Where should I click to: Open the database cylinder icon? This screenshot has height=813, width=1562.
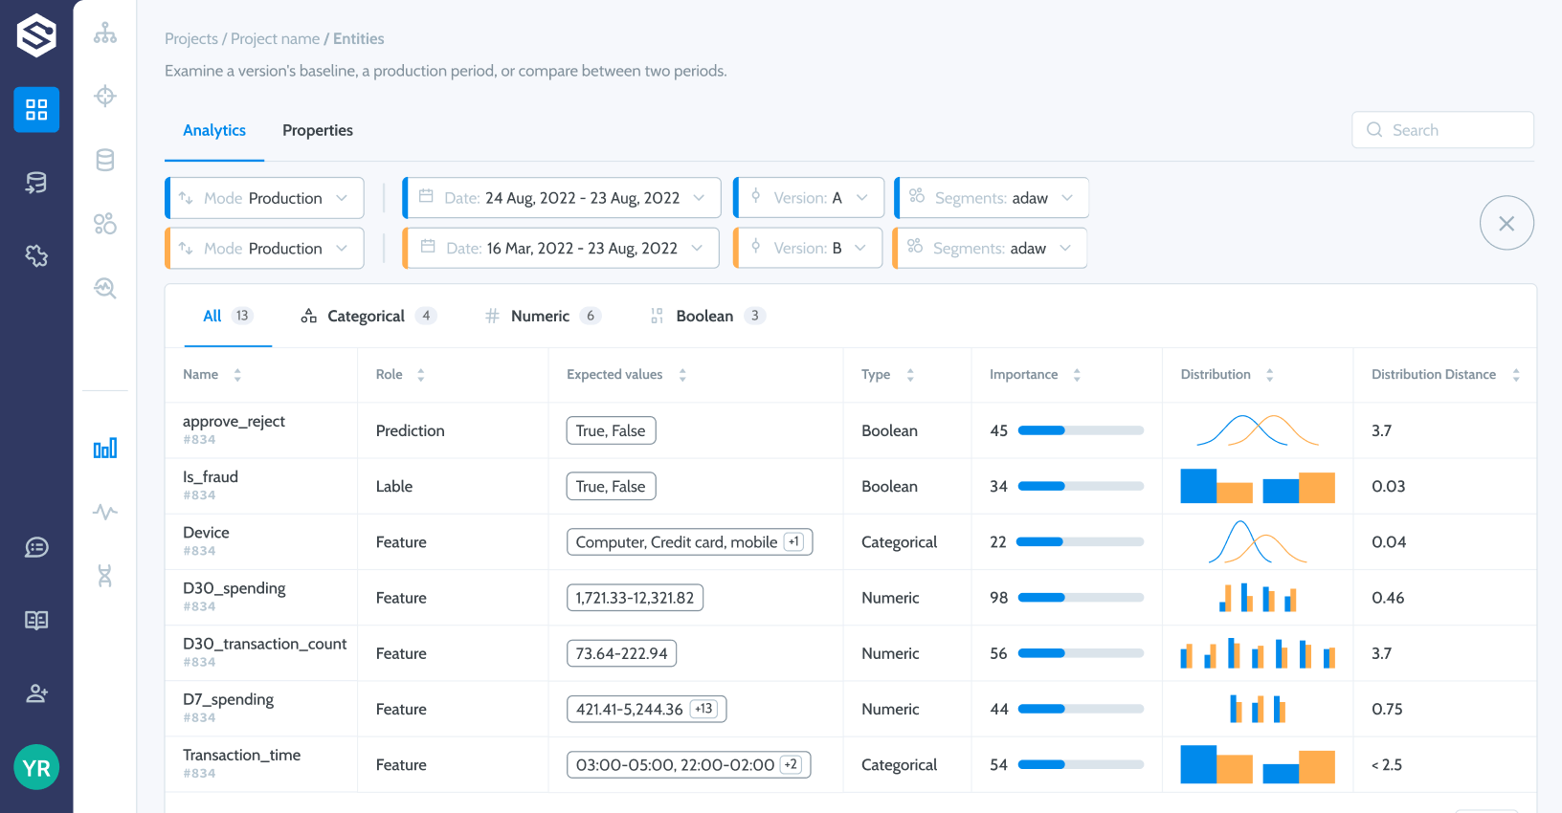[105, 160]
